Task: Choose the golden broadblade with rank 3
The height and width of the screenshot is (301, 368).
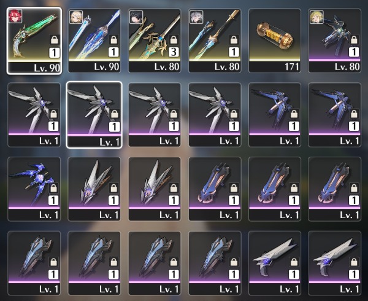Action: point(155,41)
